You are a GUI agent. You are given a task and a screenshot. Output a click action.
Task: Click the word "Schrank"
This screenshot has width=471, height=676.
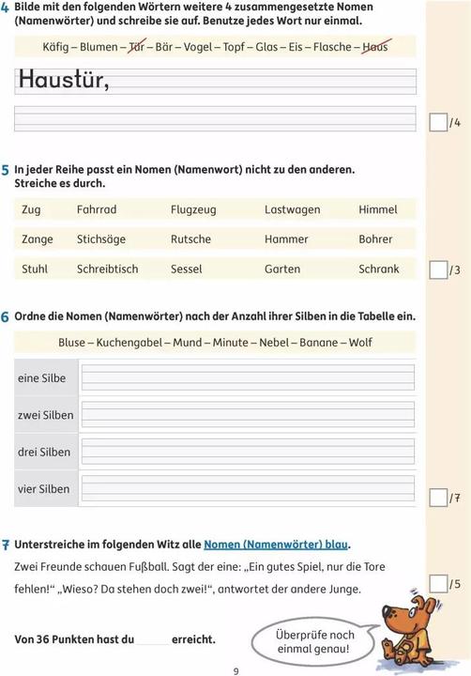379,269
